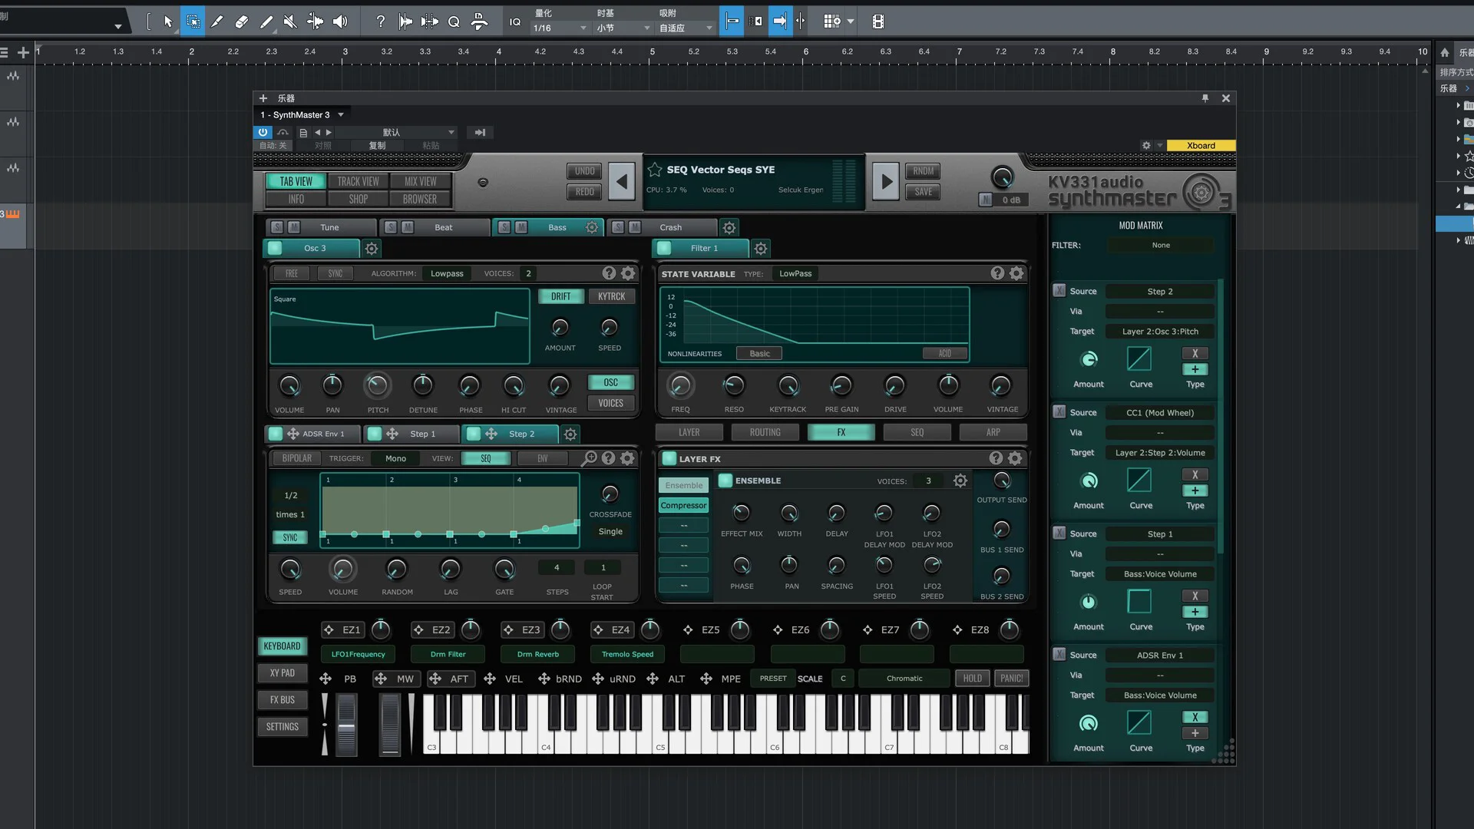Image resolution: width=1474 pixels, height=829 pixels.
Task: Select the Eraser tool
Action: point(242,21)
